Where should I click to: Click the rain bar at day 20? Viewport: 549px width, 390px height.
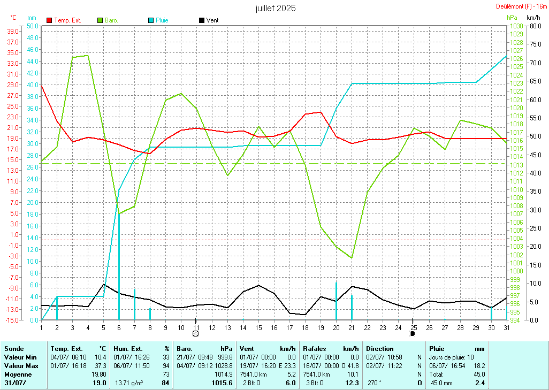click(x=336, y=301)
